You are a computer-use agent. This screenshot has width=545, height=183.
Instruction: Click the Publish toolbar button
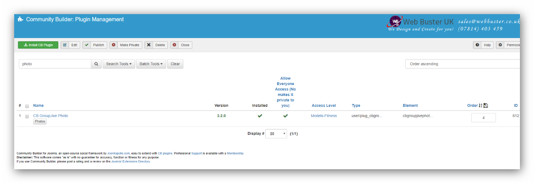[x=95, y=45]
